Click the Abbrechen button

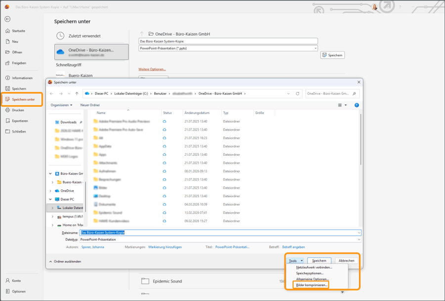346,260
